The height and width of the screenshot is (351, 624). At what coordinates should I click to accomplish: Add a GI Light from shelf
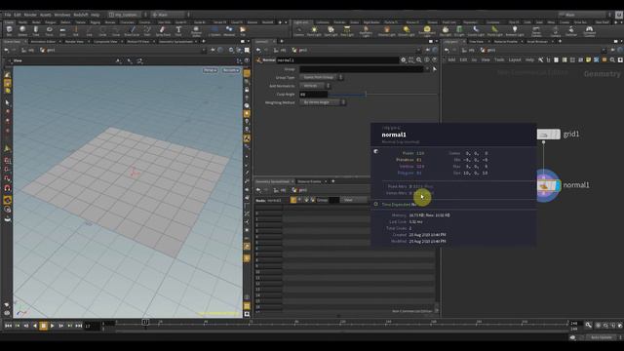point(459,31)
